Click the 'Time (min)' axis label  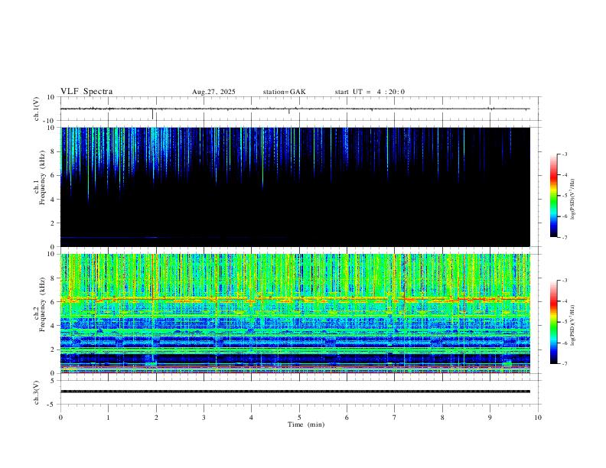[306, 424]
